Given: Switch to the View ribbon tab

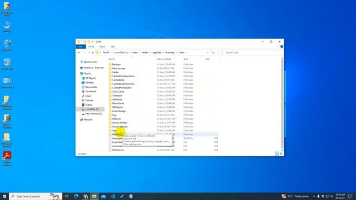Looking at the screenshot, I should tap(112, 47).
